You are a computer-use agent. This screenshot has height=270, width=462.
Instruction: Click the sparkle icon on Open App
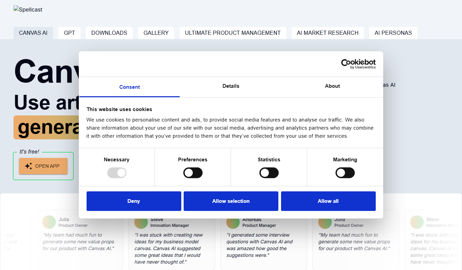pos(28,166)
